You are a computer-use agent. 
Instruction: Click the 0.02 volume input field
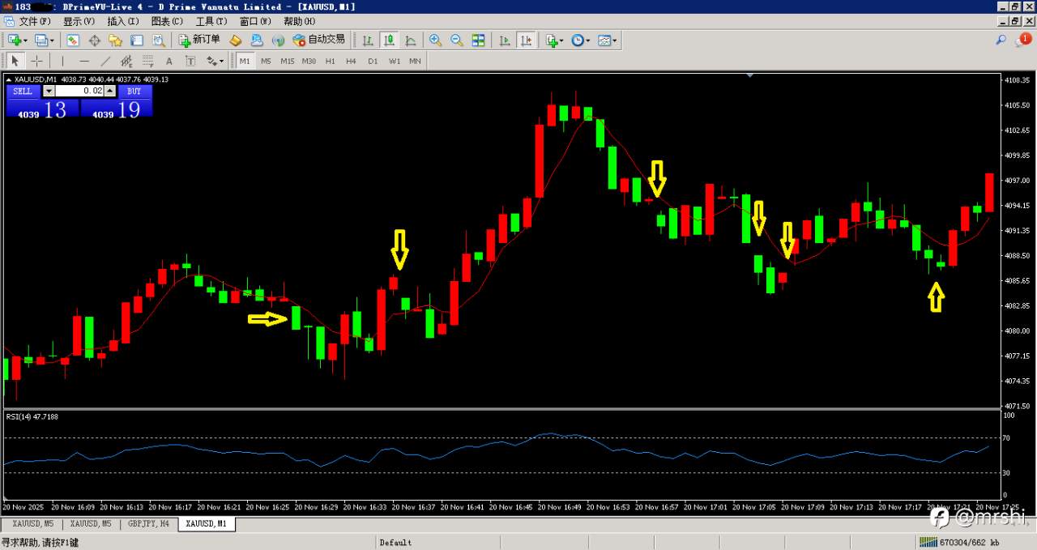79,92
